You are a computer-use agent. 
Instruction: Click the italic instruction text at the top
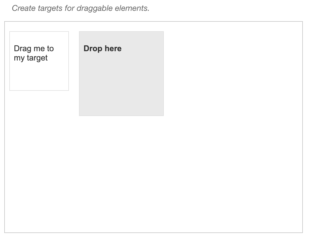pos(81,8)
